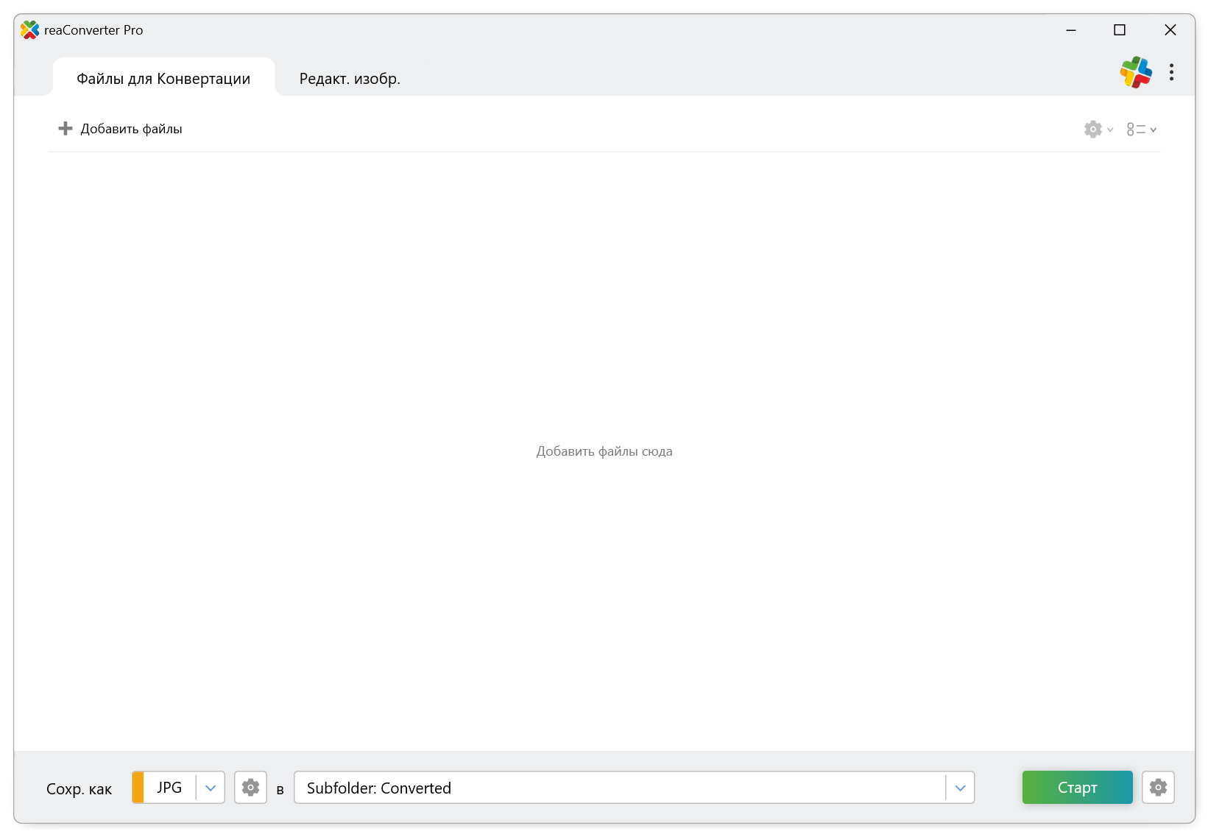The width and height of the screenshot is (1208, 837).
Task: Click the Добавить файлы text label
Action: (x=131, y=129)
